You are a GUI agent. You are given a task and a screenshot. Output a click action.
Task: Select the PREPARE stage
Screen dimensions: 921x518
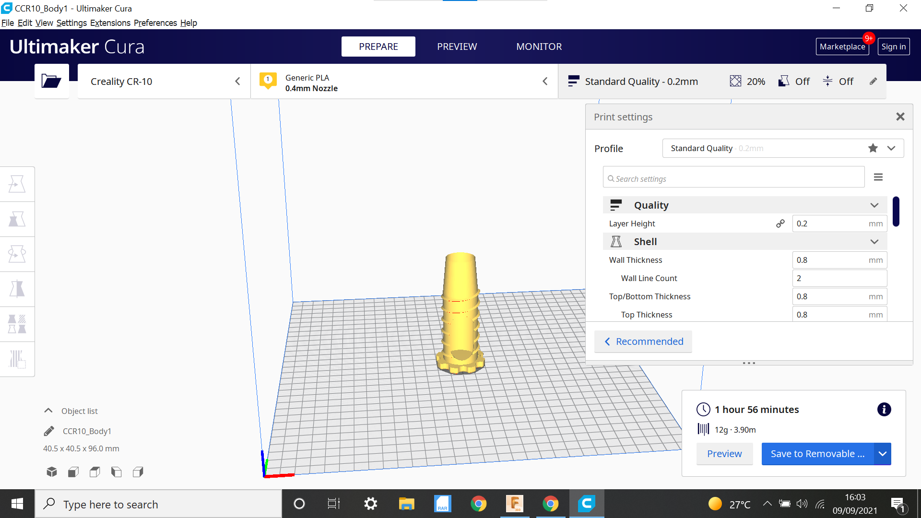378,47
